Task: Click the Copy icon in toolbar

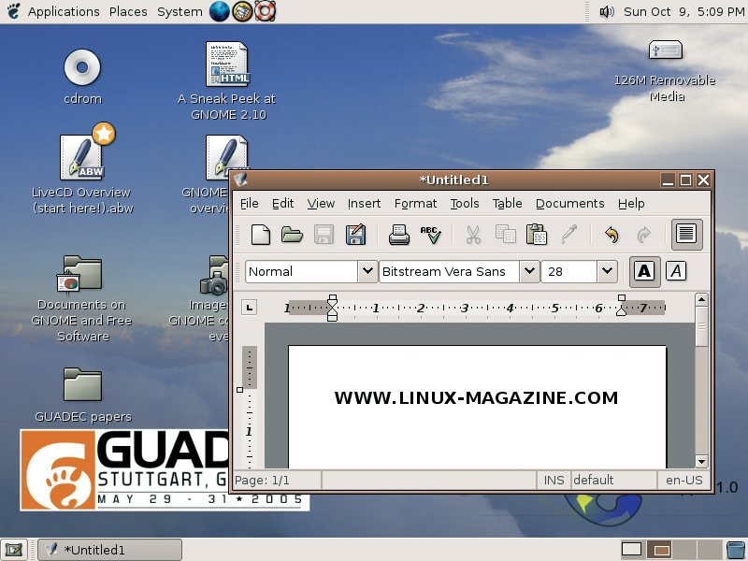Action: (505, 235)
